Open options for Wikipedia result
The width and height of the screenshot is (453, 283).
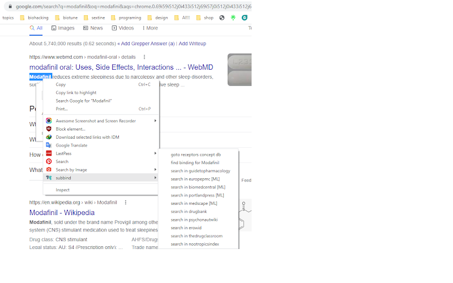125,203
